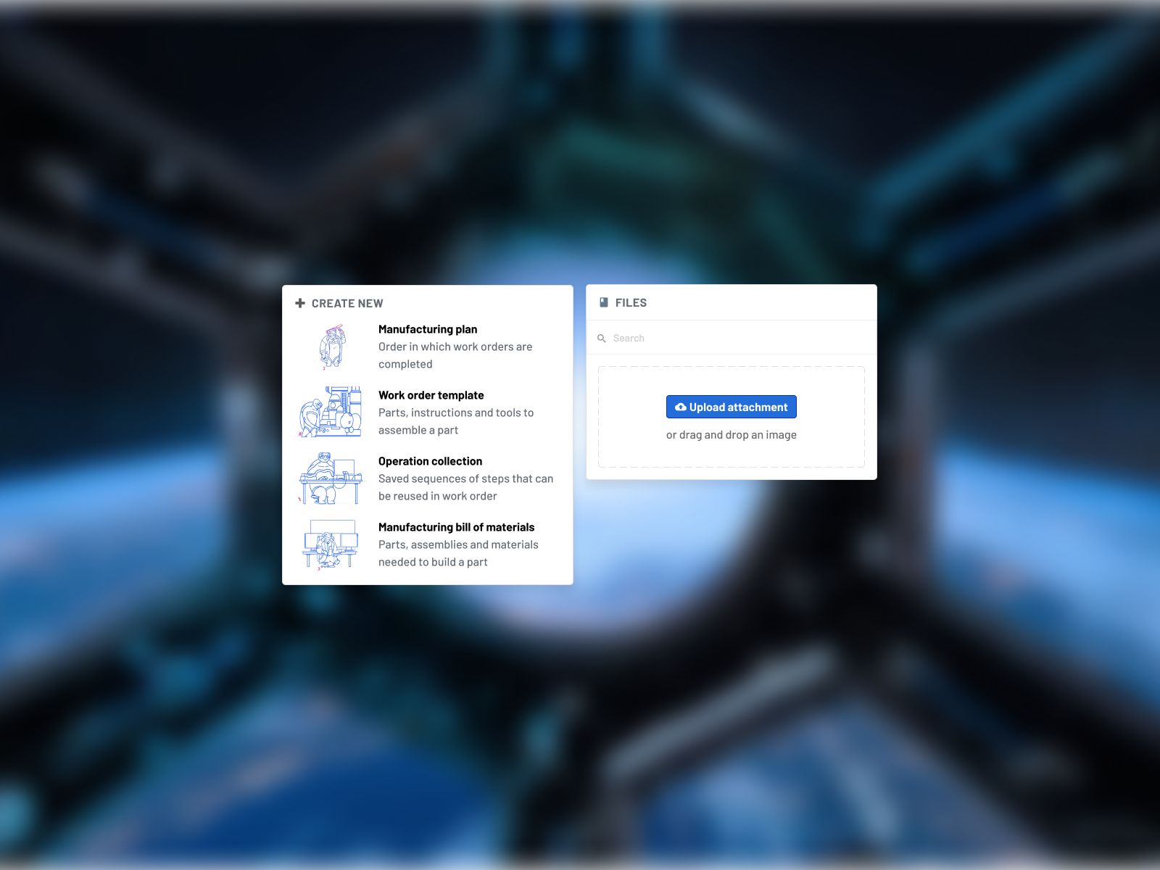Viewport: 1160px width, 870px height.
Task: Open Manufacturing plan creation
Action: [428, 328]
